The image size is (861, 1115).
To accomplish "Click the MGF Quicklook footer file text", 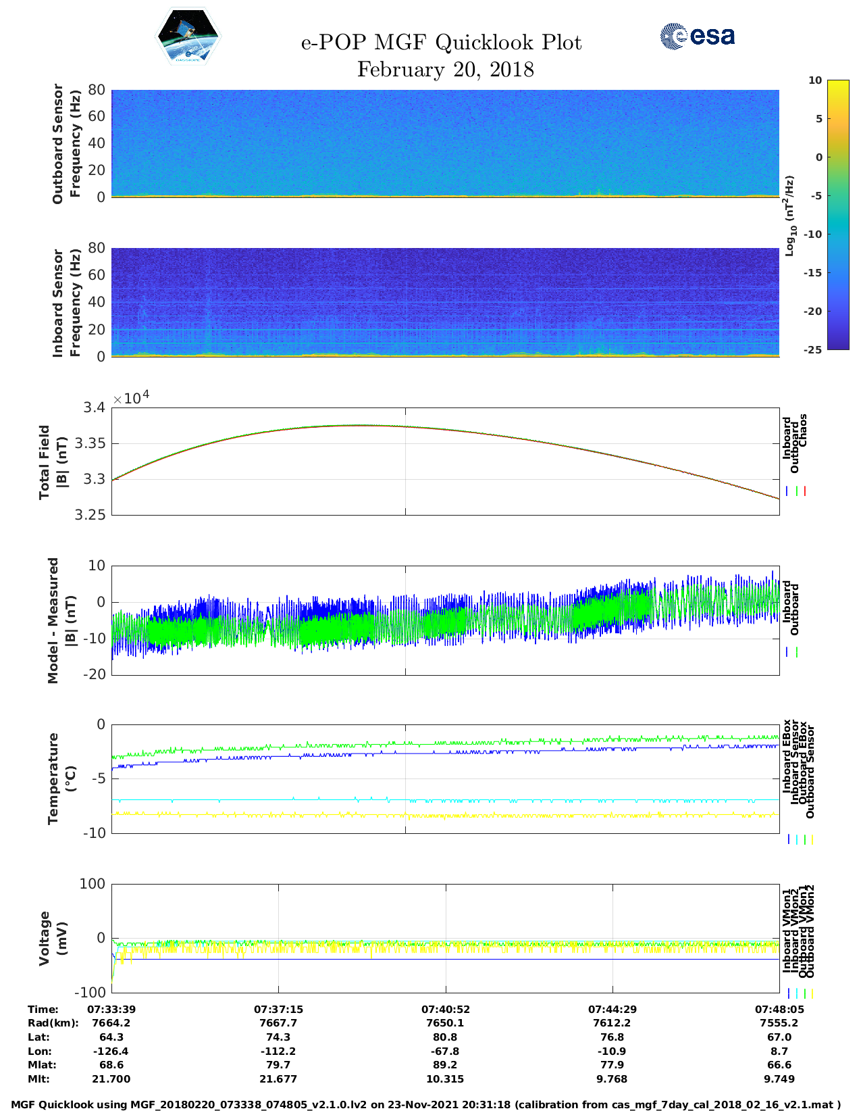I will click(425, 1105).
